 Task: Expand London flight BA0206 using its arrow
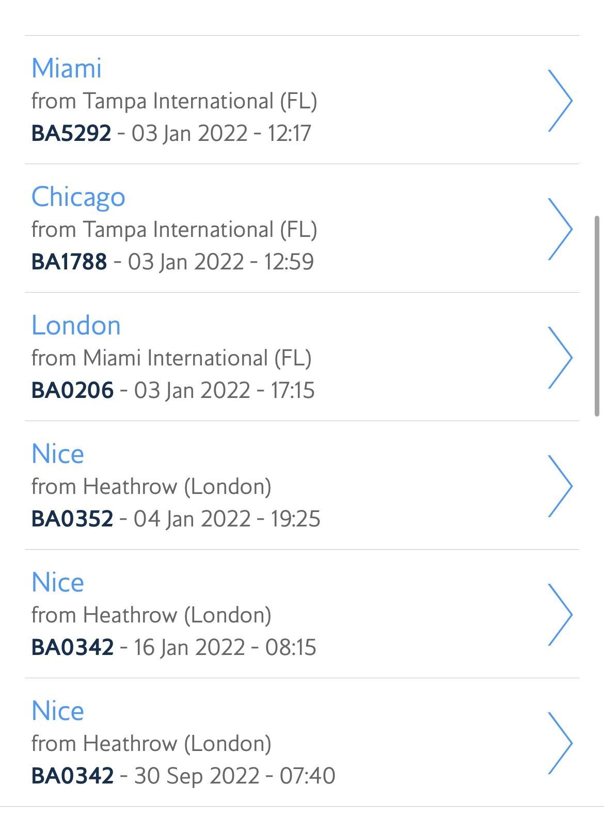click(560, 357)
